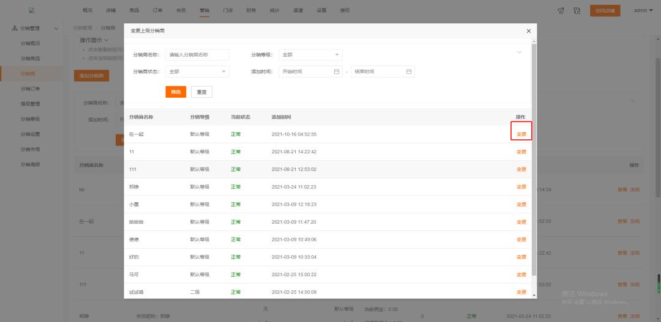Click the paper plane icon in header
This screenshot has width=661, height=322.
pos(561,10)
